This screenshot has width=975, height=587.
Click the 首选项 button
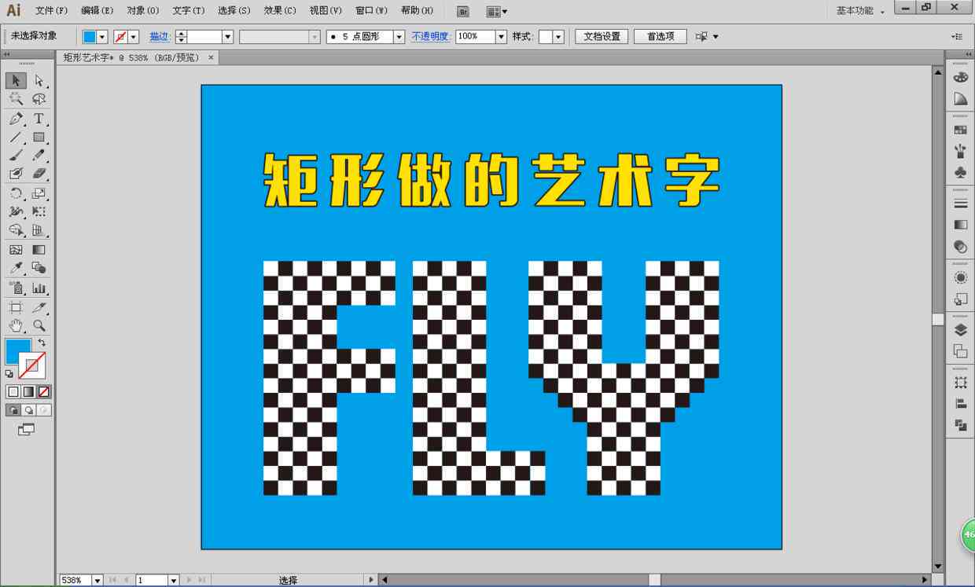(660, 37)
